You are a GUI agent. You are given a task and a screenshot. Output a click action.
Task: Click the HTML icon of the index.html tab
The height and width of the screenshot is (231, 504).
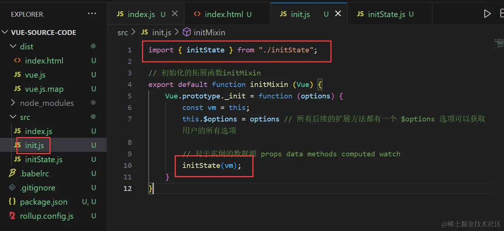tap(197, 14)
